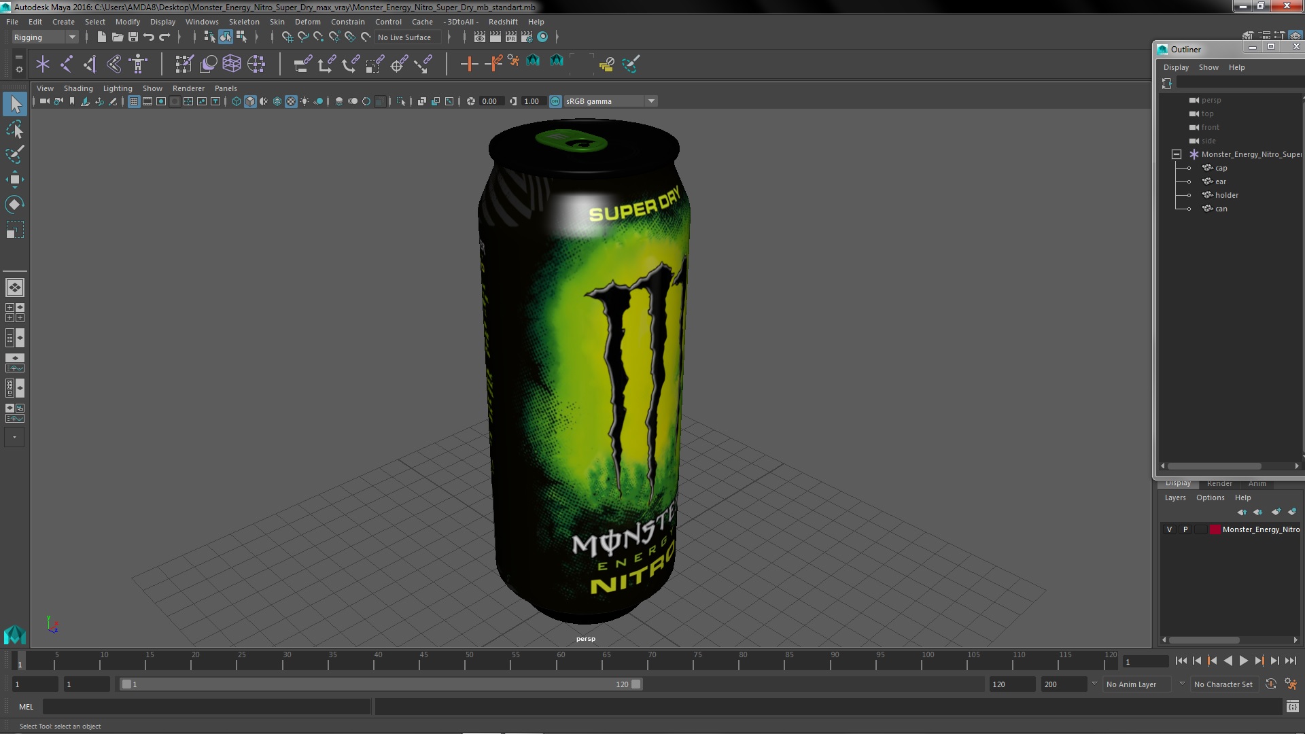The image size is (1305, 734).
Task: Open the viewport Panels menu
Action: click(x=226, y=88)
